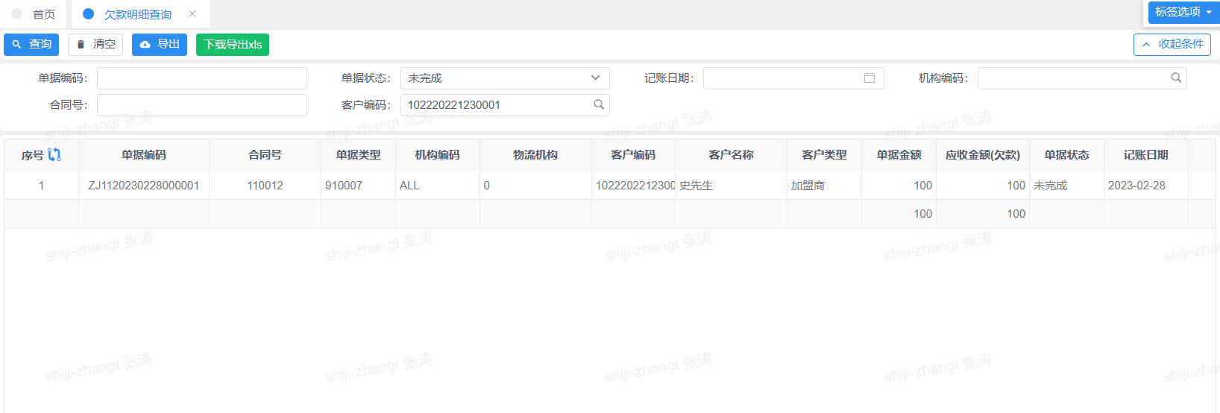Screen dimensions: 1220x413
Task: Click the 单据状态 column header
Action: pos(1067,155)
